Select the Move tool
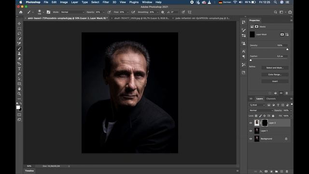Screen dimensions: 309x174 (19, 23)
